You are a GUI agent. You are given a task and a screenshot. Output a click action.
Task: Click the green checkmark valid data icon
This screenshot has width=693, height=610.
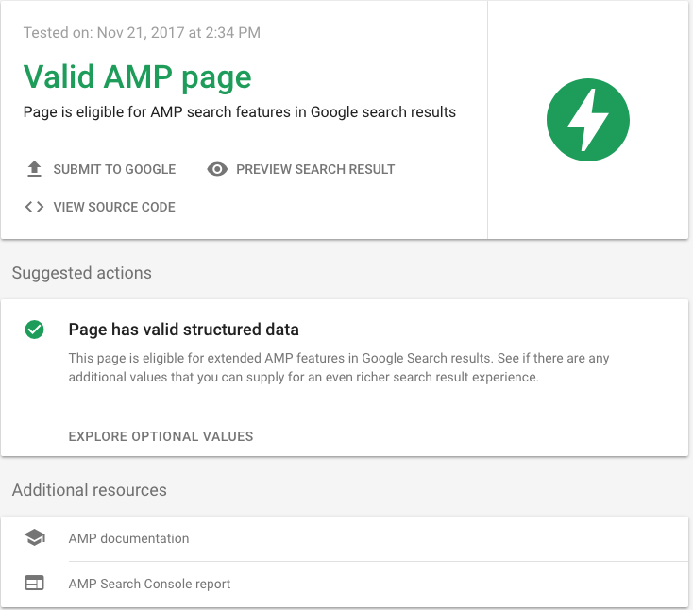pyautogui.click(x=34, y=330)
